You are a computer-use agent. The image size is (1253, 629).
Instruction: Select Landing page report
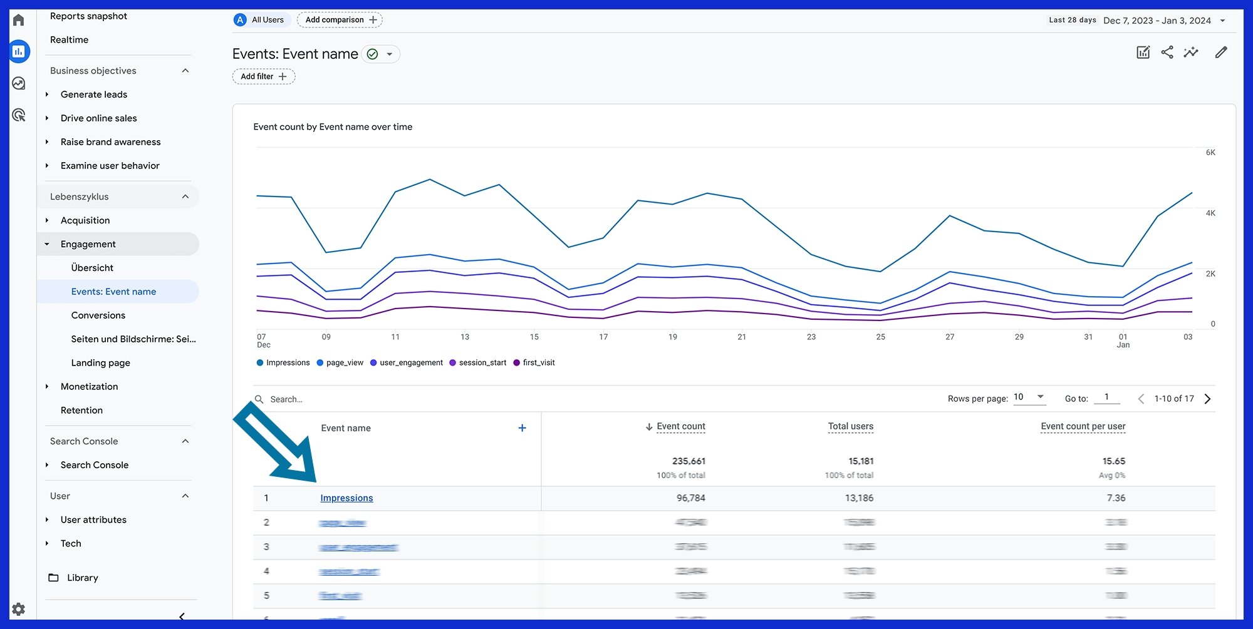(101, 363)
